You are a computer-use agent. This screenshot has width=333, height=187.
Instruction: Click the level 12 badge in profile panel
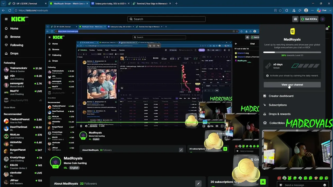tap(292, 32)
